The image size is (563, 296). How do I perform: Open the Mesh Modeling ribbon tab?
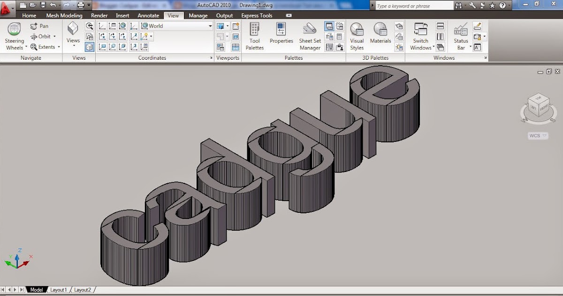[x=64, y=16]
